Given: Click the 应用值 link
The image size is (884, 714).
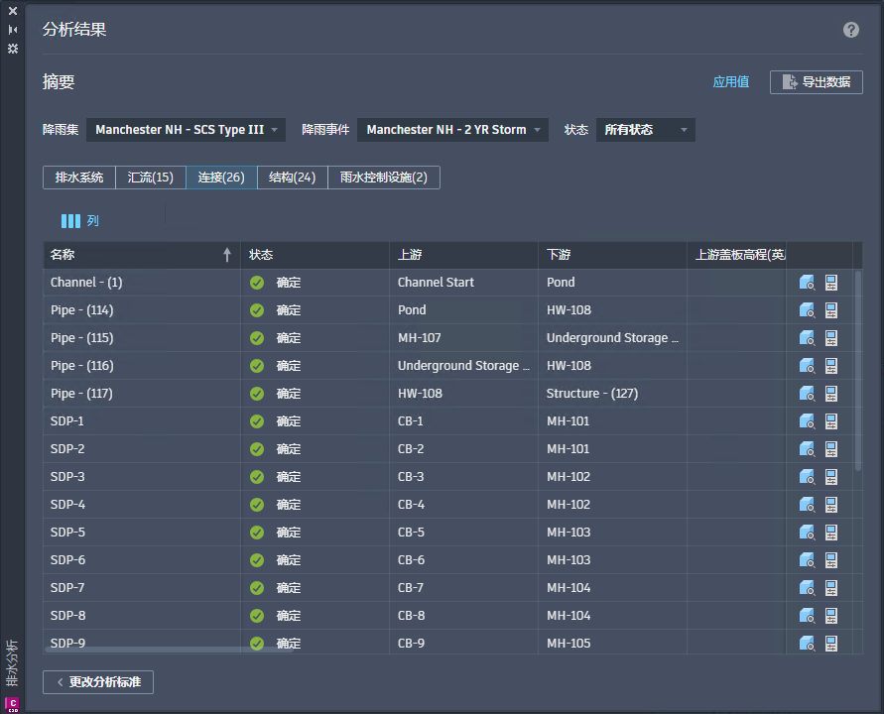Looking at the screenshot, I should (730, 82).
